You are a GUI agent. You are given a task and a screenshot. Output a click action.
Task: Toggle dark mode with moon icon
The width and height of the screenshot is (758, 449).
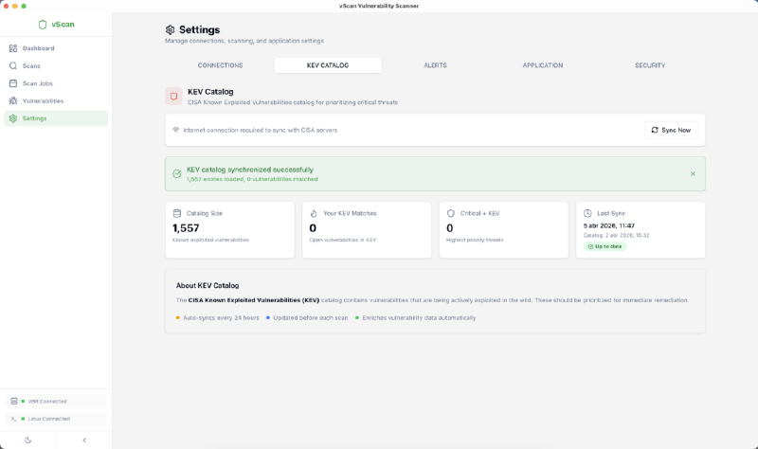(x=28, y=440)
